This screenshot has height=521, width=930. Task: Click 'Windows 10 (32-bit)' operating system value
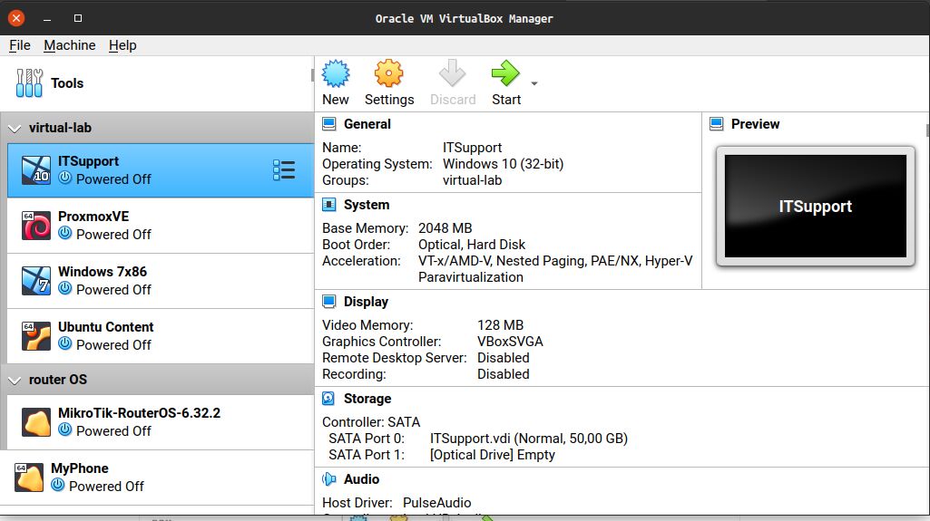coord(503,164)
